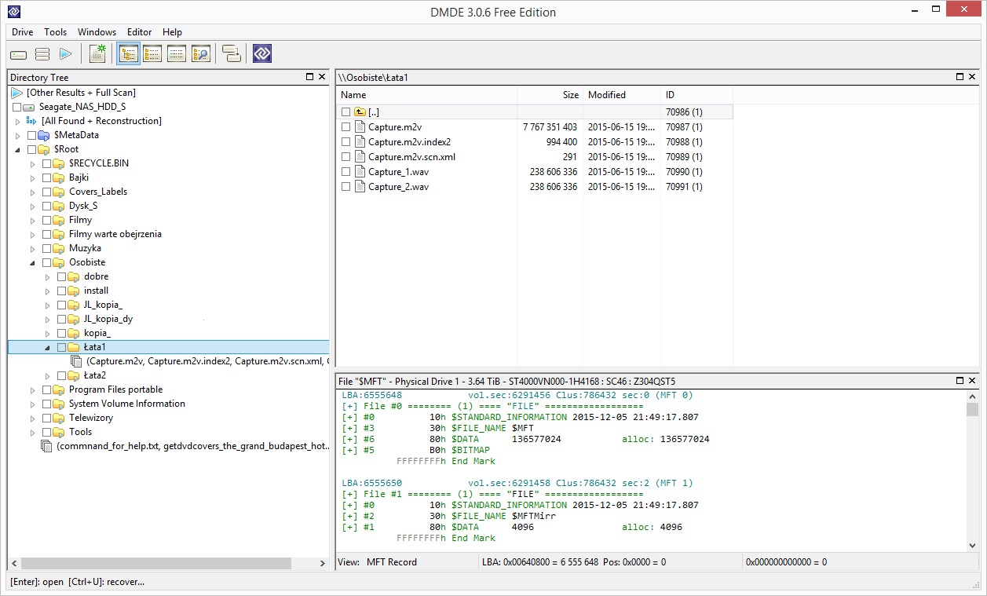Click the Select Drive toolbar icon
Image resolution: width=987 pixels, height=596 pixels.
19,54
